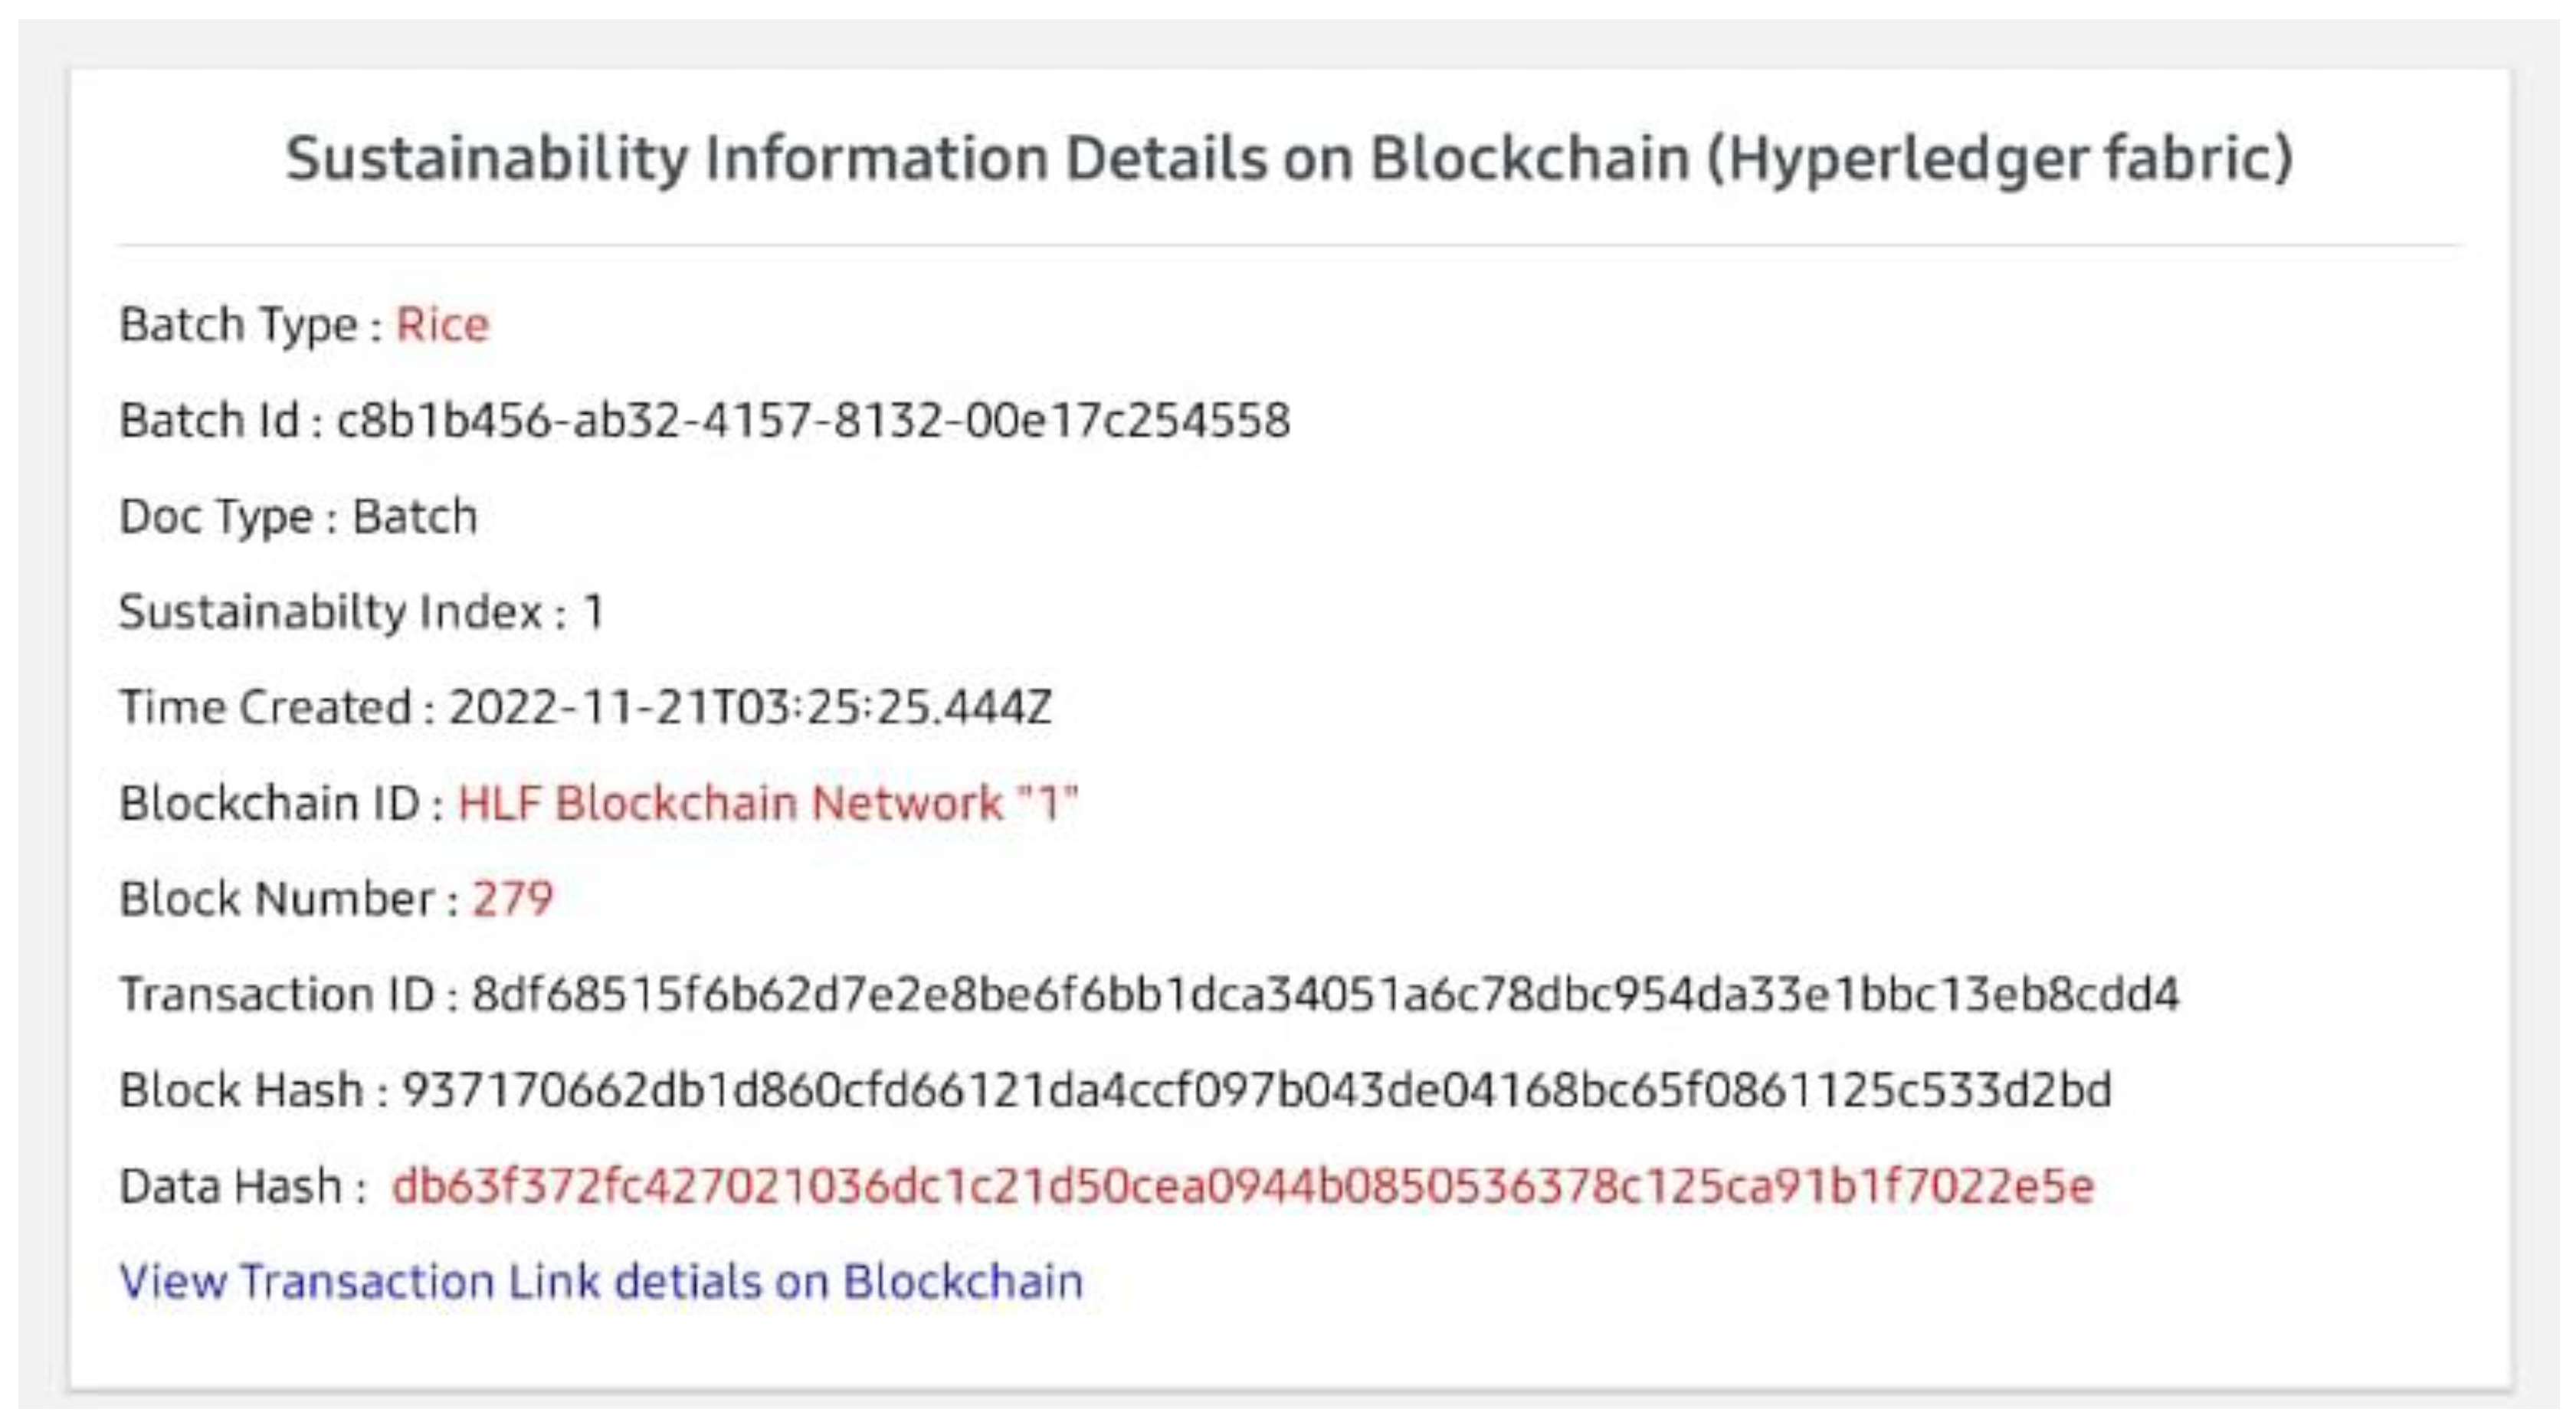Click the Sustainabilty Index label
2576x1422 pixels.
[330, 612]
